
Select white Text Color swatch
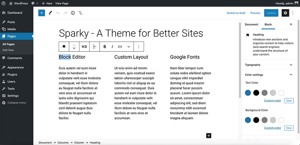(281, 93)
